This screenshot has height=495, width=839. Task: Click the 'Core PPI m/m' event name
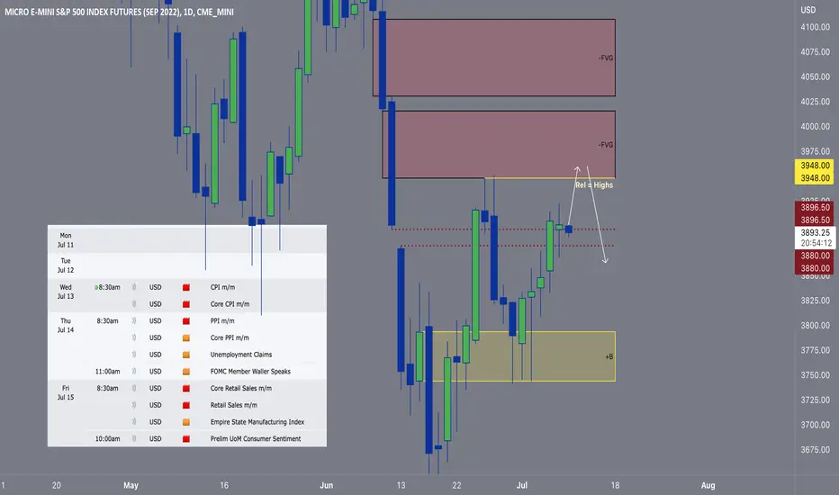[230, 337]
